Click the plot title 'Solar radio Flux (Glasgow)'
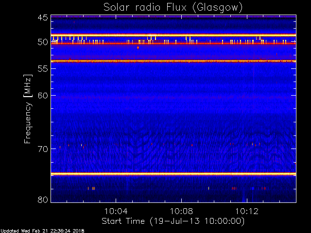311x233 pixels. [173, 8]
